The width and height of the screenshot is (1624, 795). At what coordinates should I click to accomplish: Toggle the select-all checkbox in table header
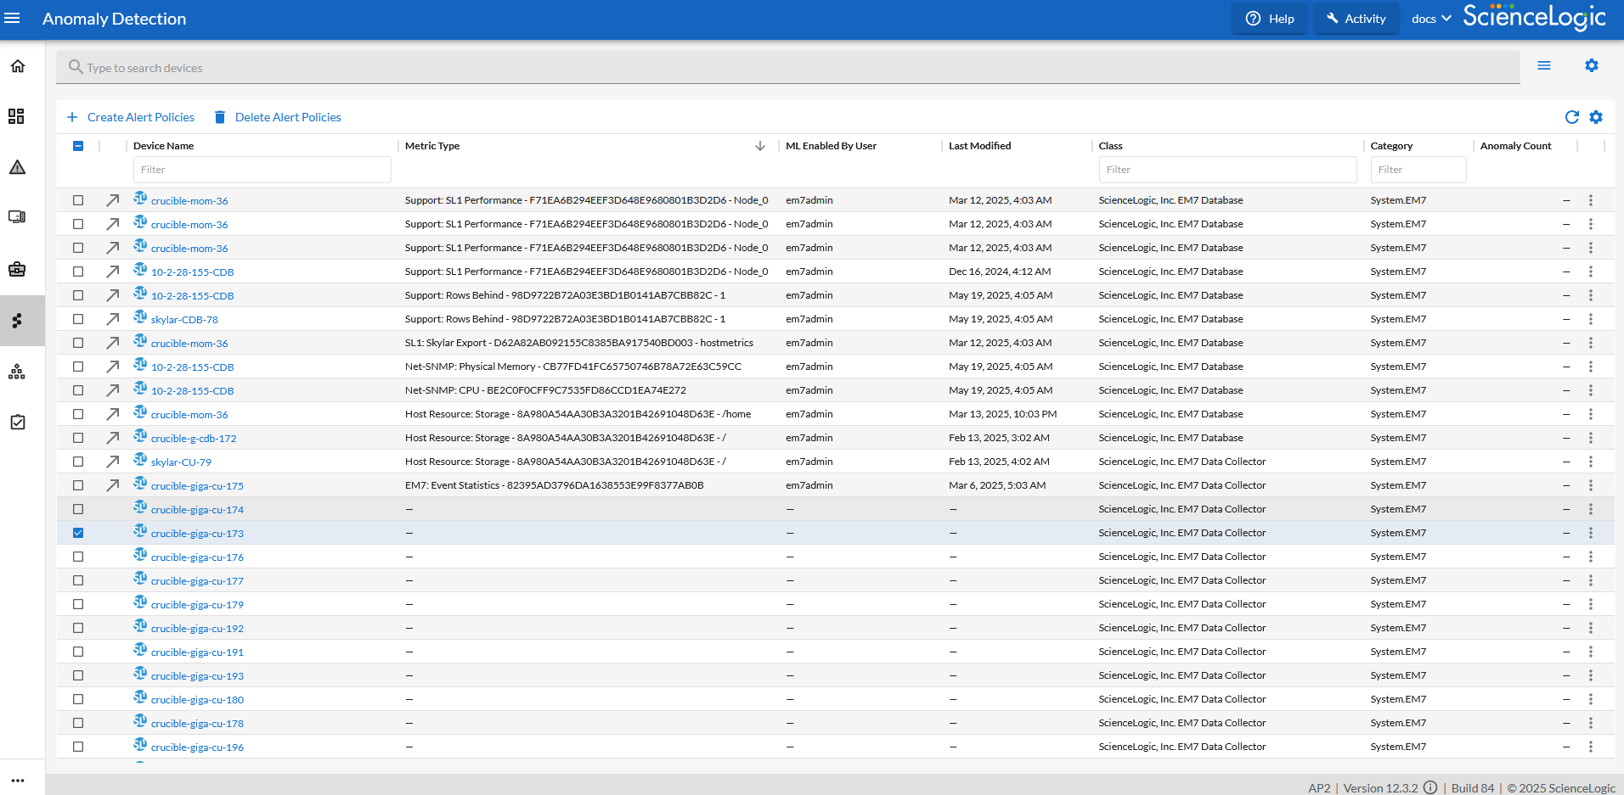78,146
